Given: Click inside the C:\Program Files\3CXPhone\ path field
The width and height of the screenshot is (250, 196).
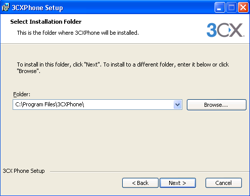Looking at the screenshot, I should point(93,105).
